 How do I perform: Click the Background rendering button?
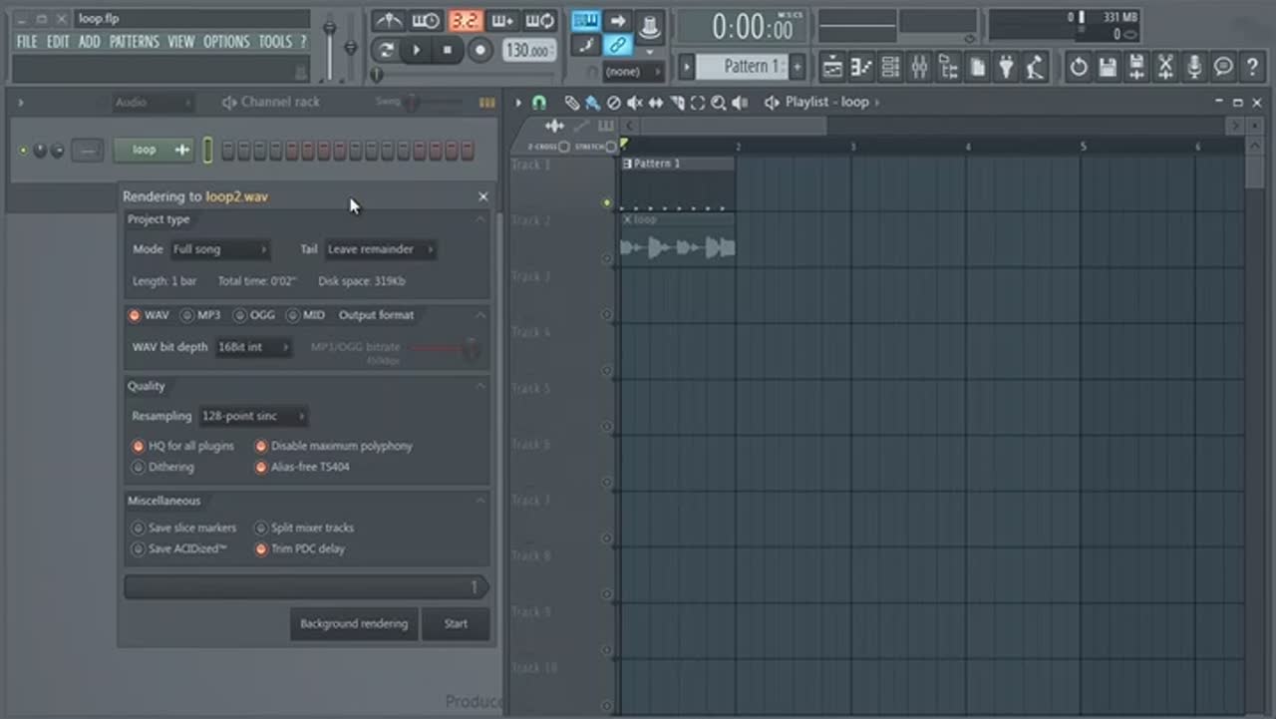(354, 623)
